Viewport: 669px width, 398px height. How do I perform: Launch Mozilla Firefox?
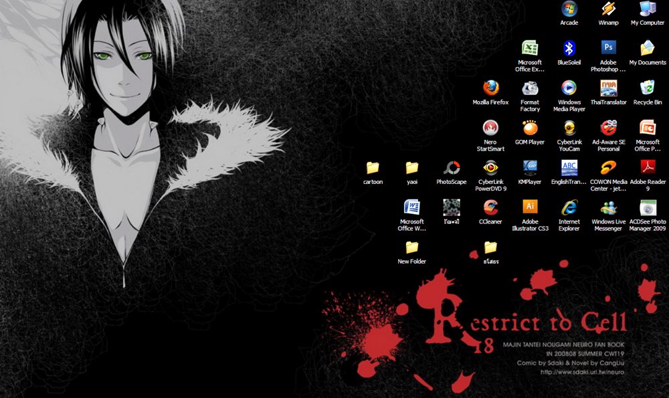click(x=490, y=88)
